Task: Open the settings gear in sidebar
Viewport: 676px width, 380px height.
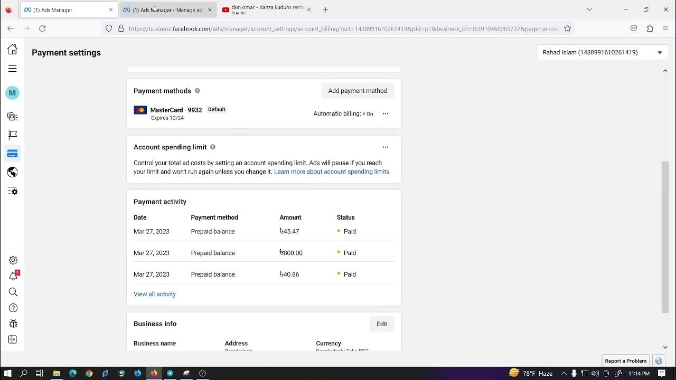Action: [x=13, y=260]
